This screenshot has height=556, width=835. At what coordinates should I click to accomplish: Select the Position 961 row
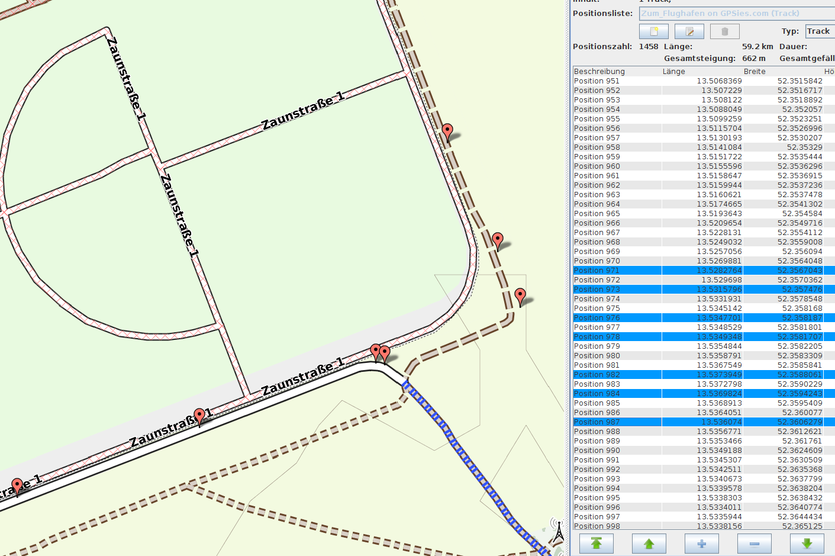click(x=704, y=176)
